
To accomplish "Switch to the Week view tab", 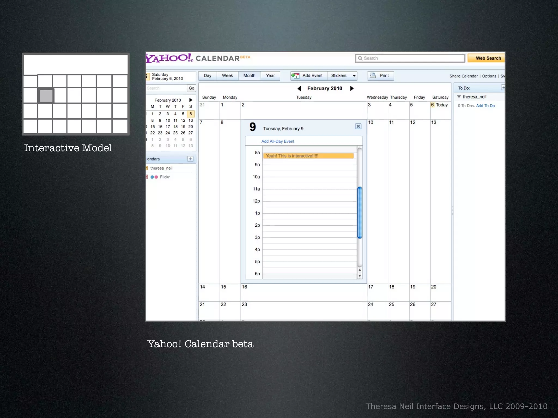I will tap(227, 76).
